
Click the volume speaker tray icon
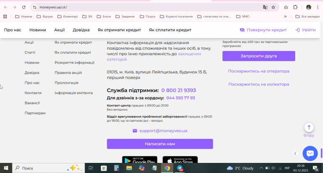click(x=273, y=168)
